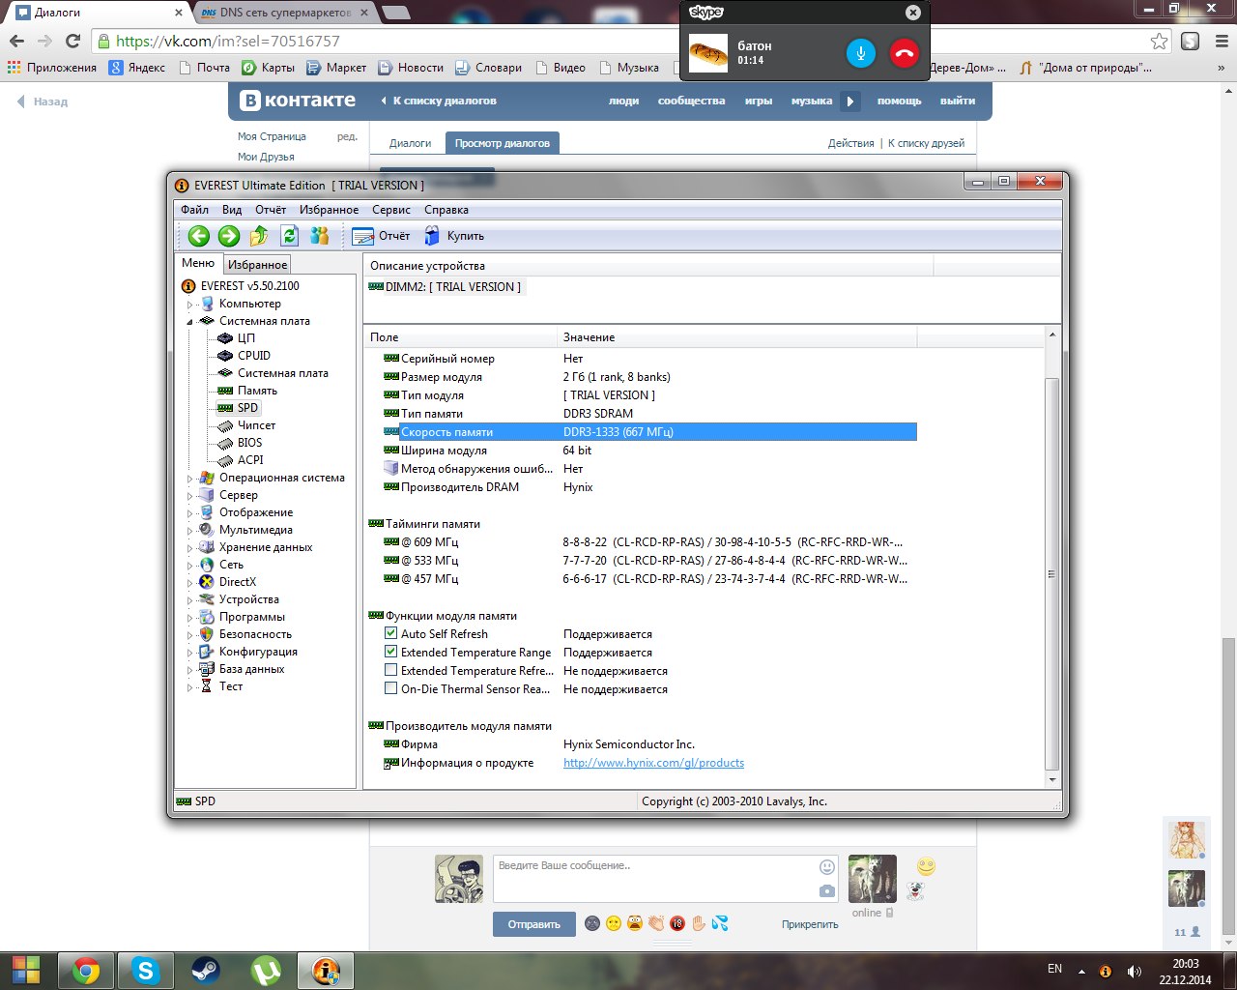Click the Windows Start button
The image size is (1237, 990).
tap(26, 971)
